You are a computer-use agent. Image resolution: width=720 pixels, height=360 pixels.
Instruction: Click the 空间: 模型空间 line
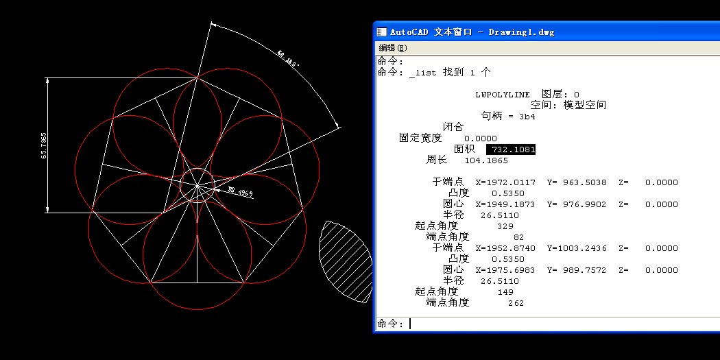(x=568, y=105)
